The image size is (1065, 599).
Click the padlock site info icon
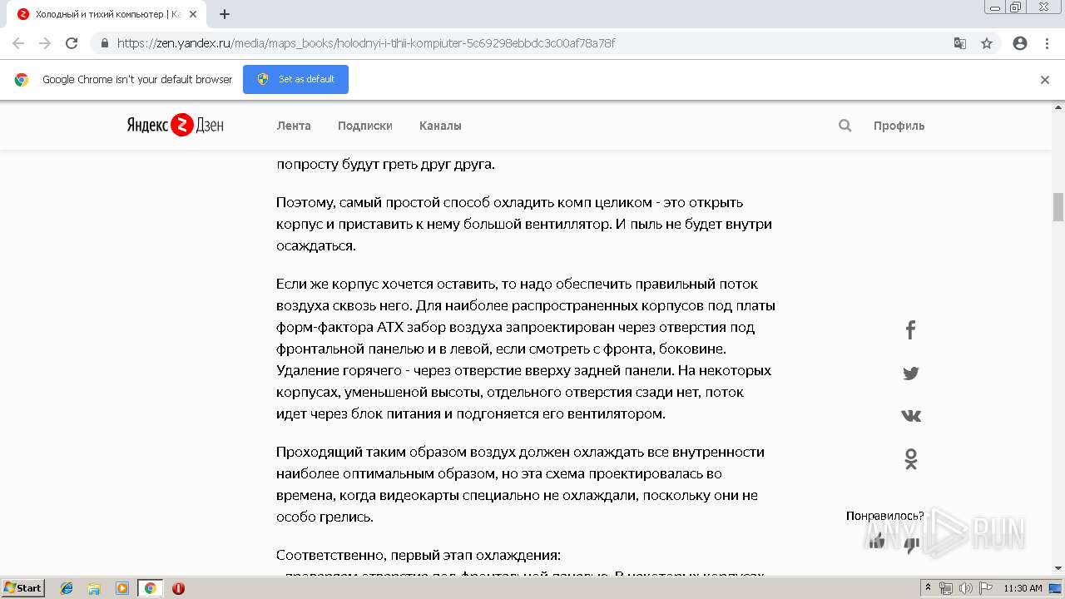(104, 43)
